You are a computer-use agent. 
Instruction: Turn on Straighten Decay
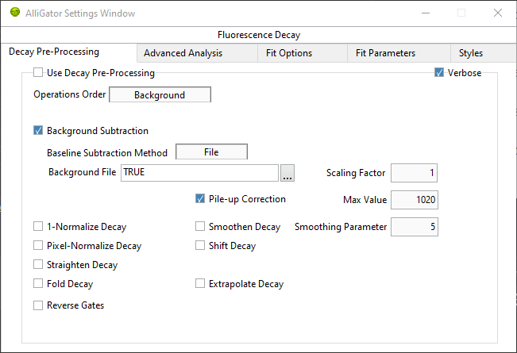coord(38,264)
